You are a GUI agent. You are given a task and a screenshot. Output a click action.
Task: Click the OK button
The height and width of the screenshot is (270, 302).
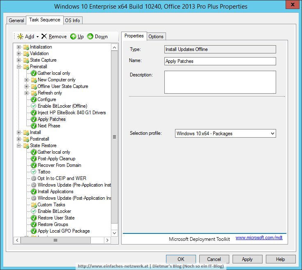[181, 259]
